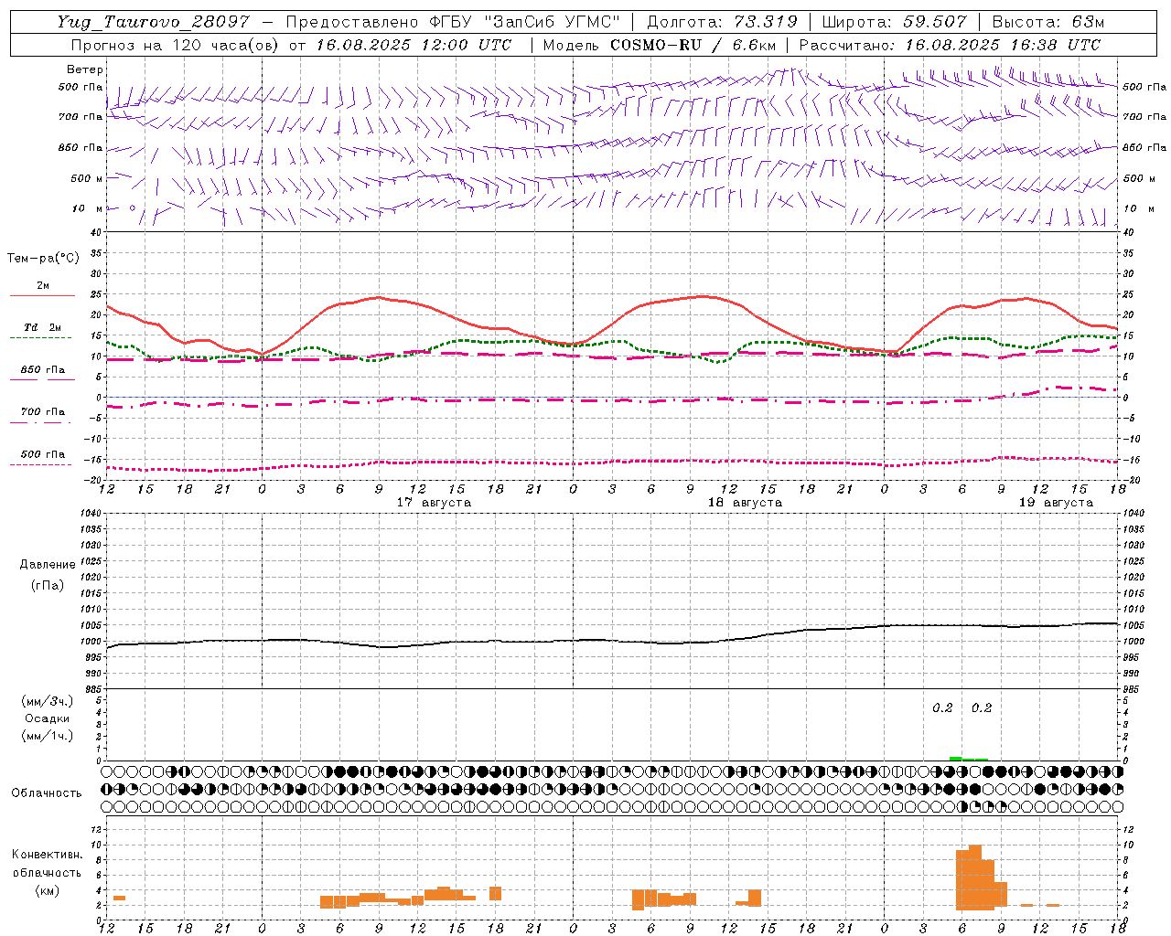Click the green precipitation bar on 19 августа
This screenshot has width=1171, height=936.
pos(968,759)
